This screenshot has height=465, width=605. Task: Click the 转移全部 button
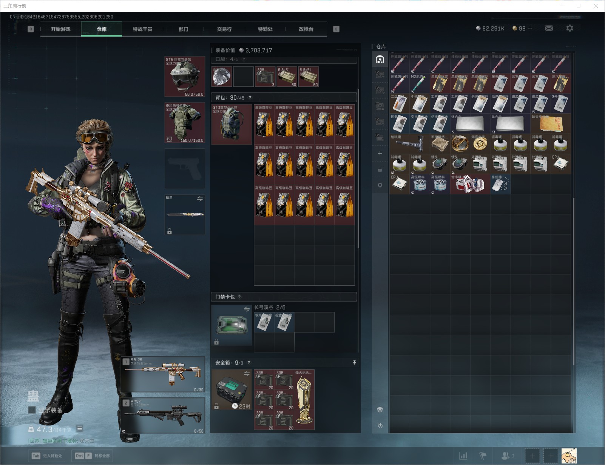(92, 456)
